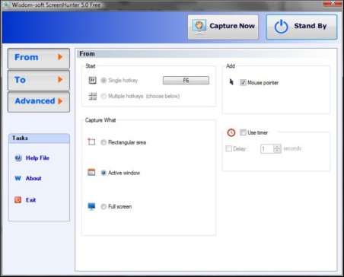Click the Stand By button

301,27
